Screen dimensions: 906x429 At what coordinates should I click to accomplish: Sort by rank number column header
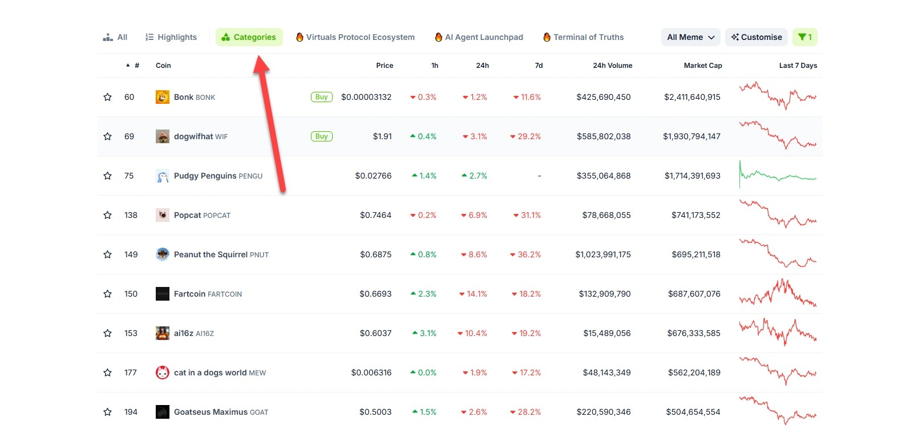[136, 66]
